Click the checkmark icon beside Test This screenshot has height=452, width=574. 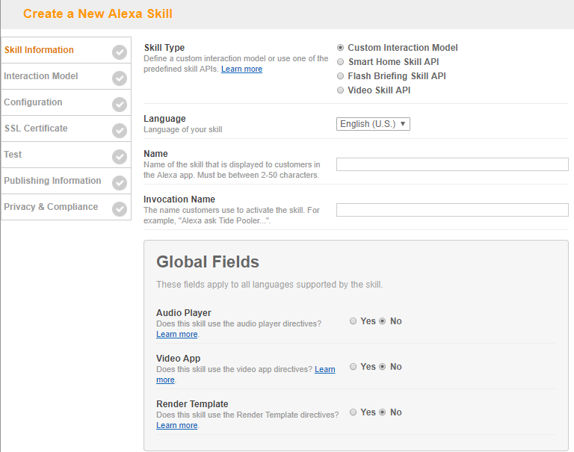click(x=120, y=156)
